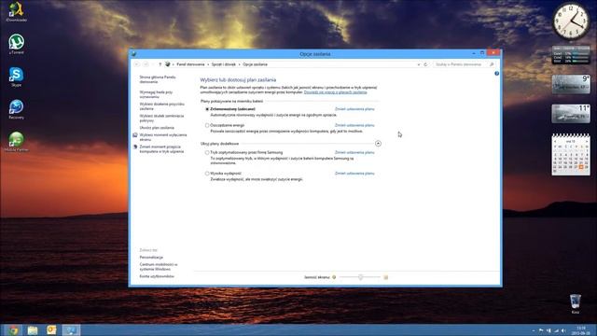
Task: Choose what closing the lid does link
Action: 161,119
